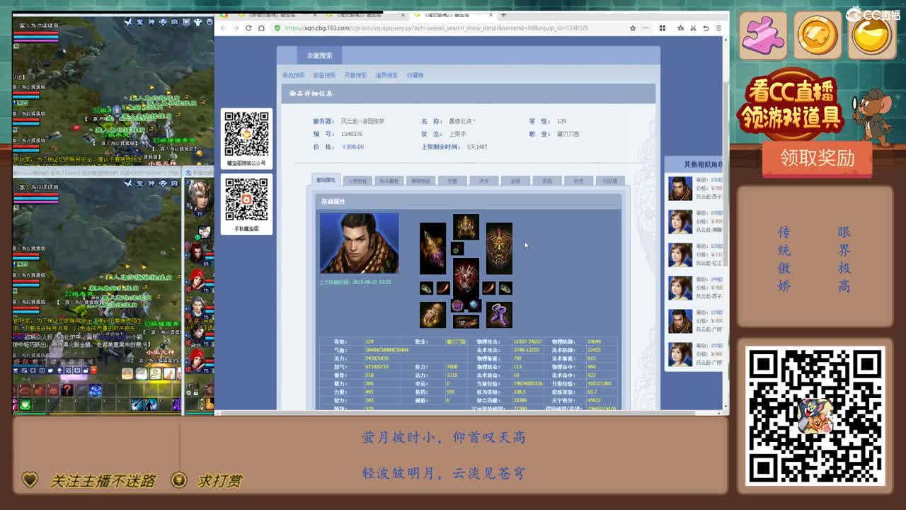Click the mask shield equipment slot icon

(499, 249)
